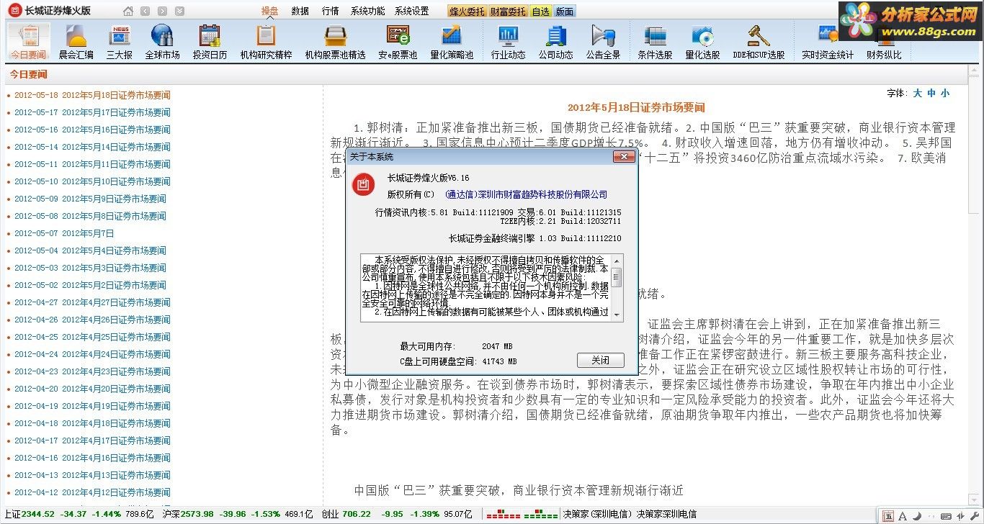Image resolution: width=984 pixels, height=524 pixels.
Task: Open 三大报 news icon
Action: point(120,42)
